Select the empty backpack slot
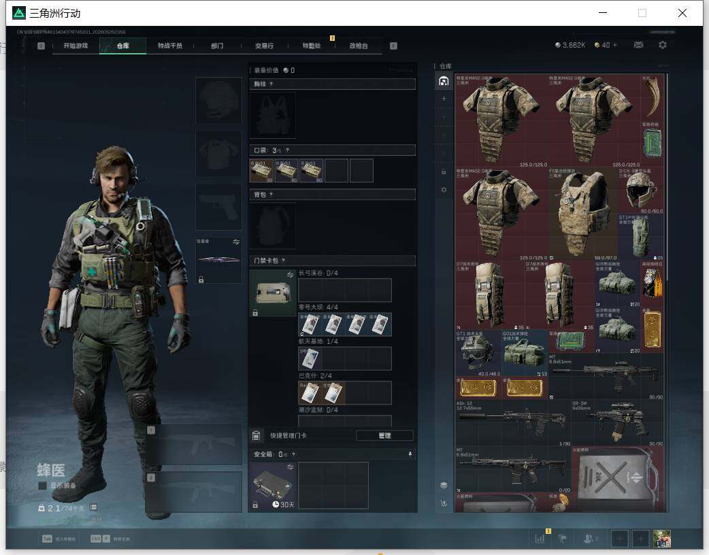Screen dimensions: 709x555 [x=273, y=225]
